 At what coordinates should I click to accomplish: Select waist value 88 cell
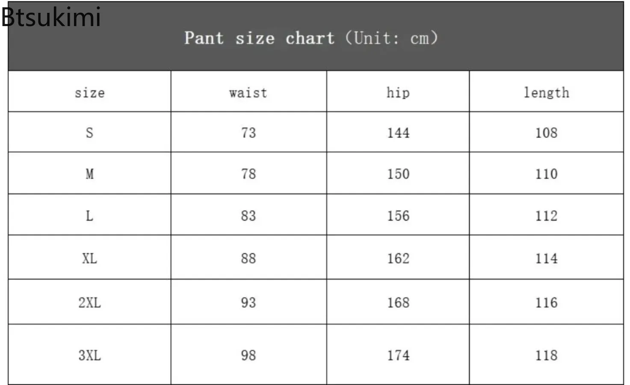point(248,258)
